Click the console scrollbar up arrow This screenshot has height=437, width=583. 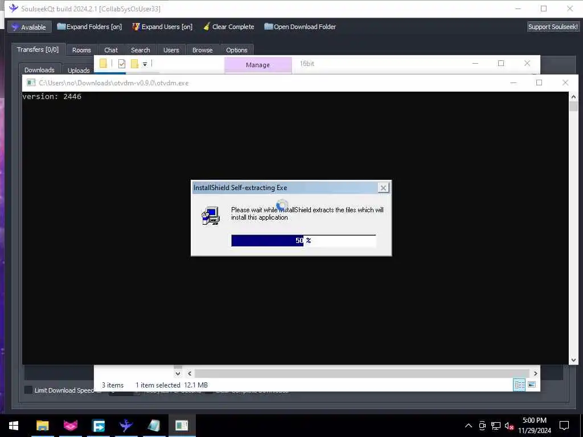(573, 97)
